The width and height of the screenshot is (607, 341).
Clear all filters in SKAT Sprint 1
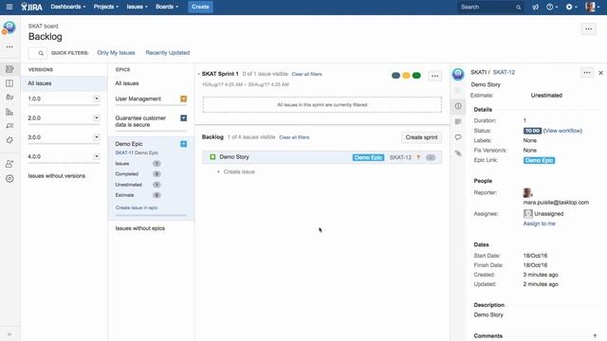click(x=306, y=74)
